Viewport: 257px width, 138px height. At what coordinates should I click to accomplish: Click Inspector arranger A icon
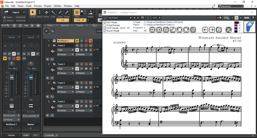(14, 26)
